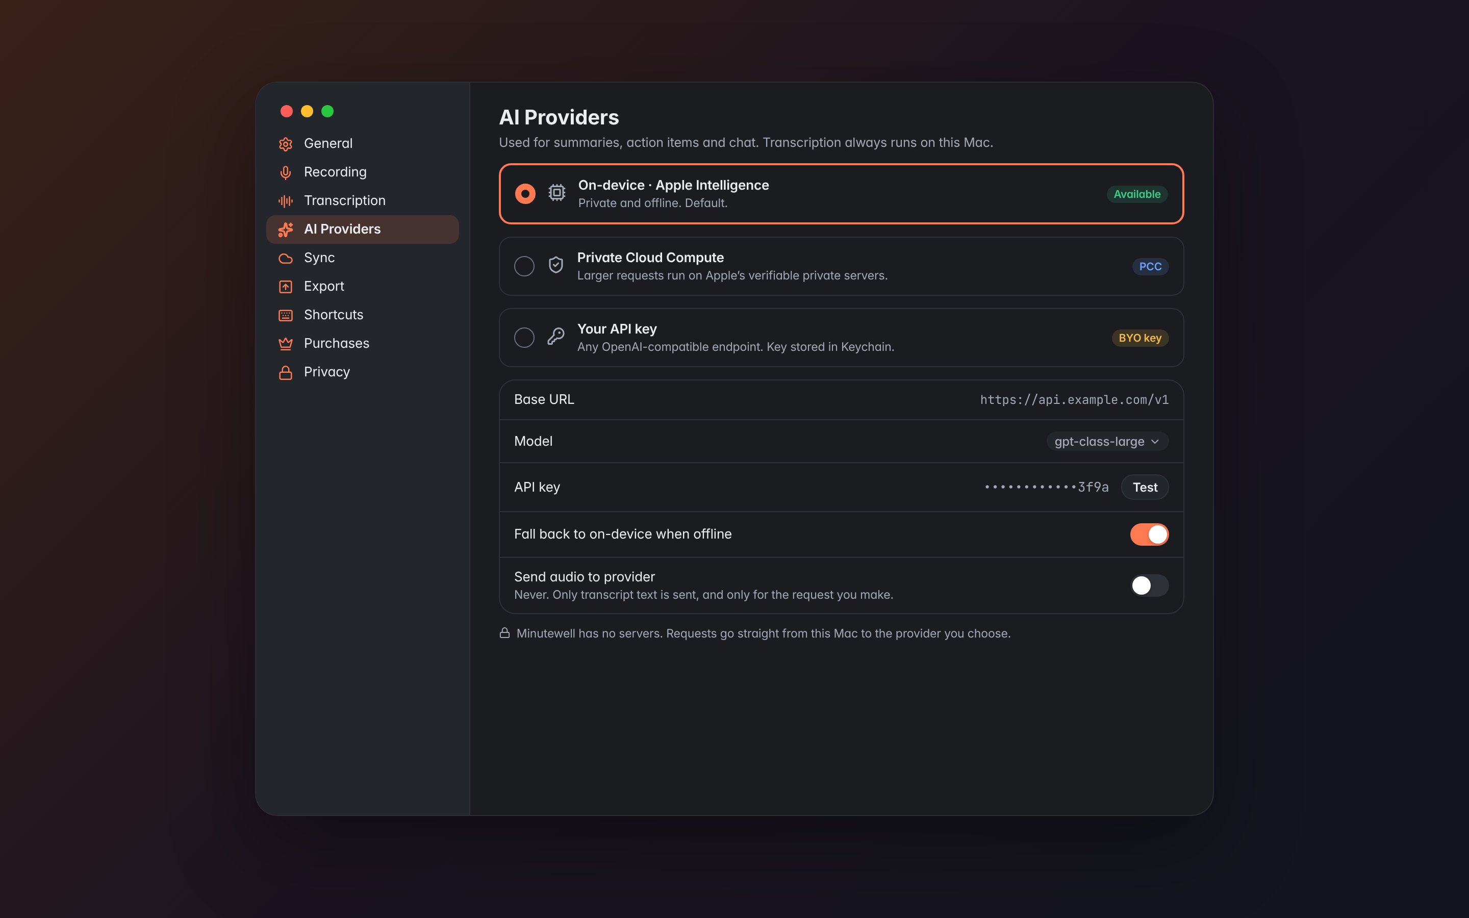Disable Fall back to on-device when offline
The image size is (1469, 918).
coord(1149,534)
